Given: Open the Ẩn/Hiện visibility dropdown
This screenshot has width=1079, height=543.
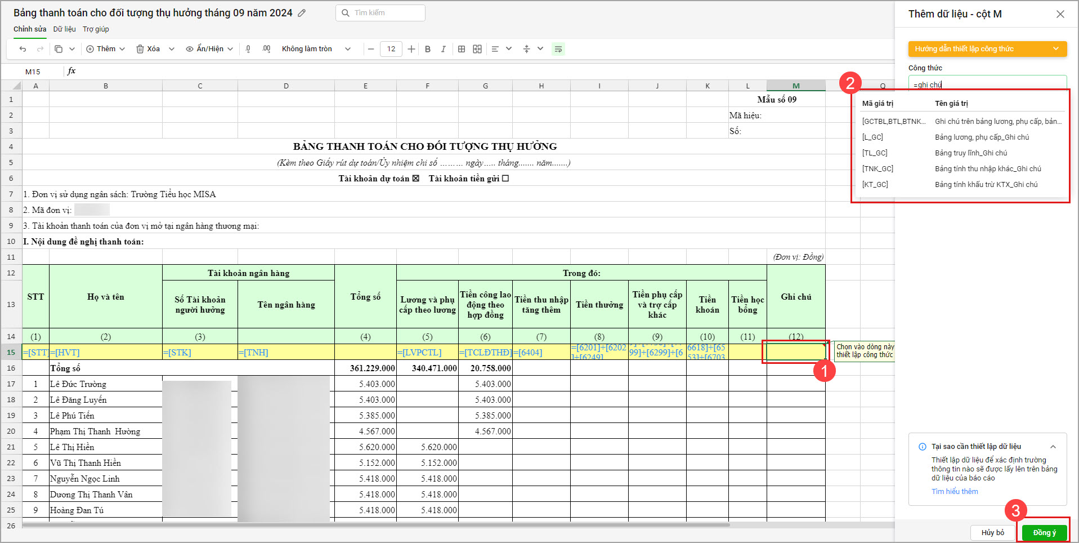Looking at the screenshot, I should [209, 49].
